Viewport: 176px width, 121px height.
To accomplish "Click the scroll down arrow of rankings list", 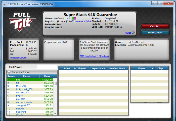I will [55, 114].
